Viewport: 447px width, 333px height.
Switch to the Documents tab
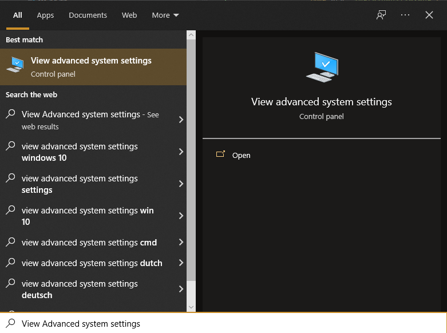(x=88, y=15)
